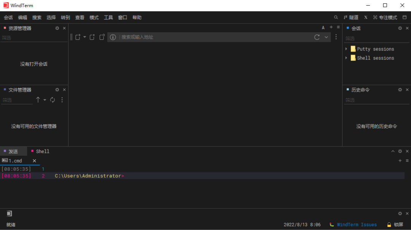
Task: Click the refresh icon in 文件管理器 panel
Action: [53, 100]
